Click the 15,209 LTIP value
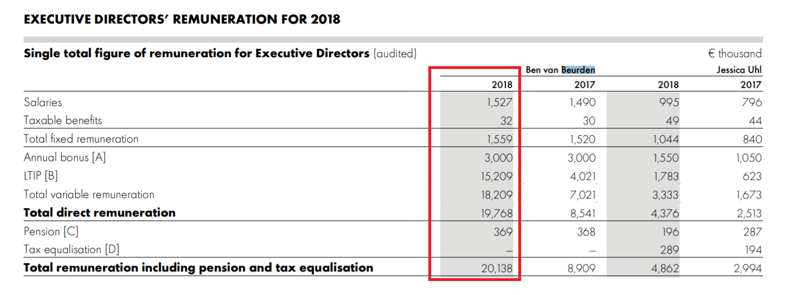This screenshot has width=796, height=295. pos(497,176)
